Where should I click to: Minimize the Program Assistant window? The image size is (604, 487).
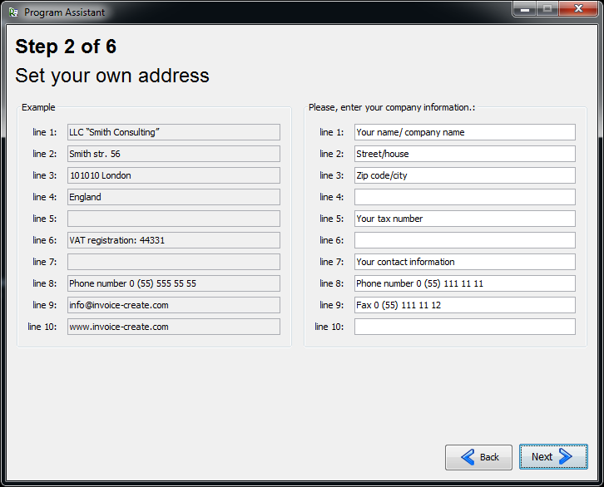pos(525,9)
